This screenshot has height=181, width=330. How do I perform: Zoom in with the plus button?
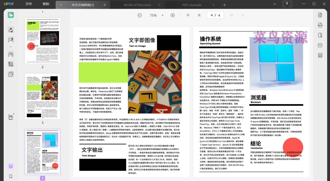[x=173, y=15]
